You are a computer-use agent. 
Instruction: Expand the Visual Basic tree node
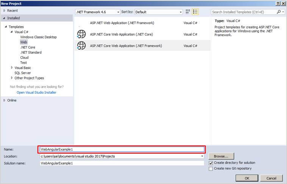pos(12,68)
